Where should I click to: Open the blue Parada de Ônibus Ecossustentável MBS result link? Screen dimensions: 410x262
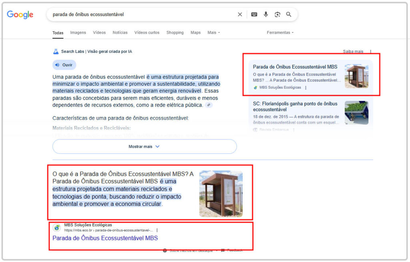click(105, 238)
